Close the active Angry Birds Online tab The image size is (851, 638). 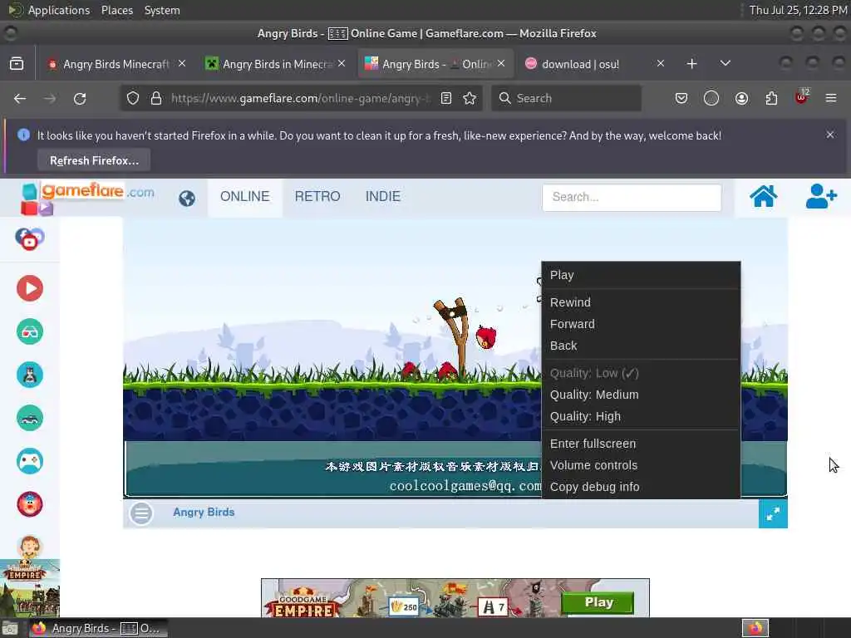[501, 63]
